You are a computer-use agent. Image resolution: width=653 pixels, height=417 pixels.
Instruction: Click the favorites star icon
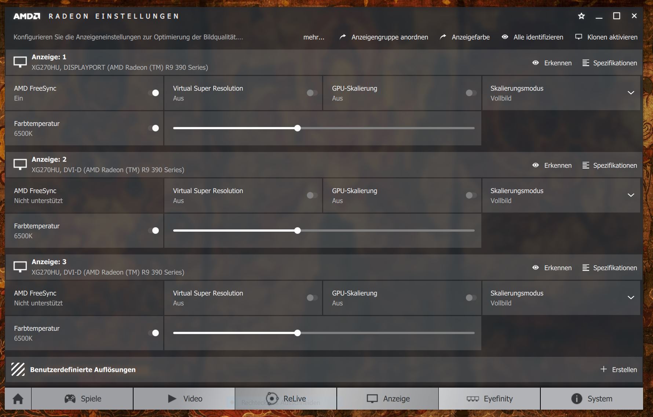(x=581, y=16)
